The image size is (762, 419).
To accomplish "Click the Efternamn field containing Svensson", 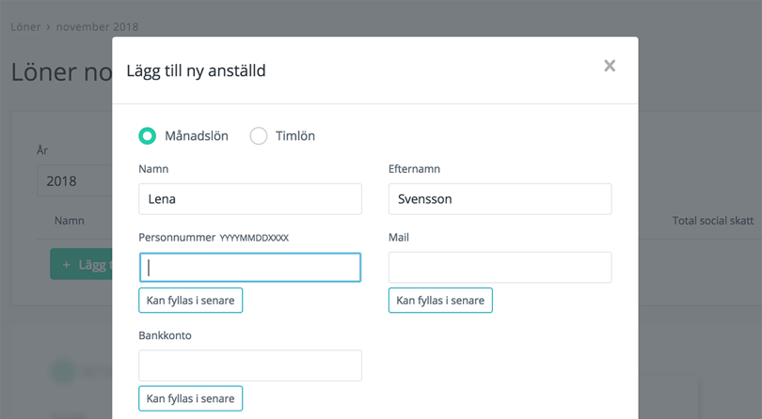I will pos(500,199).
